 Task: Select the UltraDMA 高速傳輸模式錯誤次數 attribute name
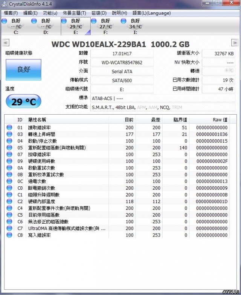click(x=67, y=228)
